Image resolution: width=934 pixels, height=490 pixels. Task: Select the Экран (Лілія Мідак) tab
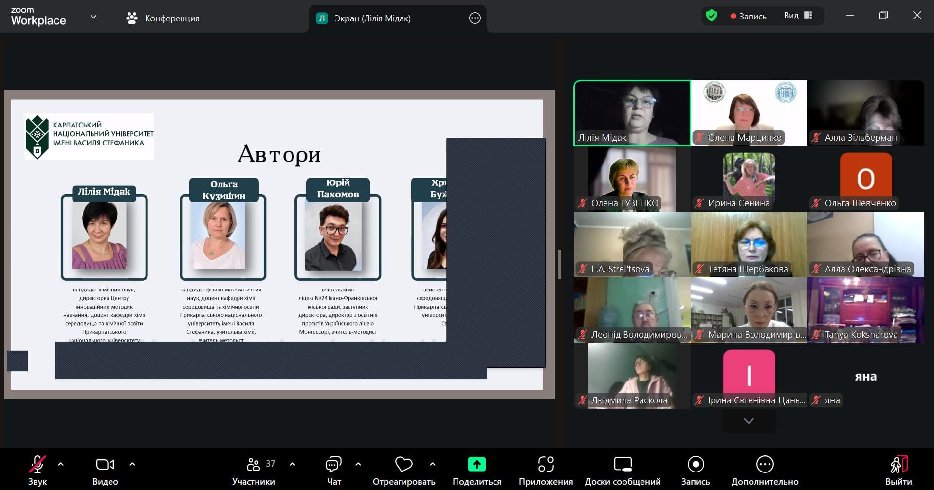coord(372,18)
